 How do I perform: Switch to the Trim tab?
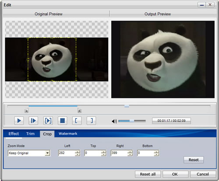(30, 134)
